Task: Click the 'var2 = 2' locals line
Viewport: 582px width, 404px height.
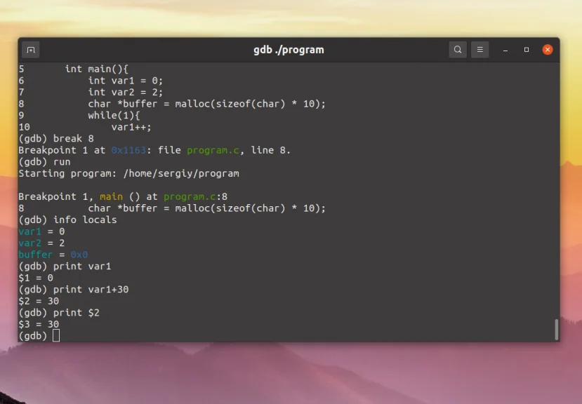Action: (41, 243)
